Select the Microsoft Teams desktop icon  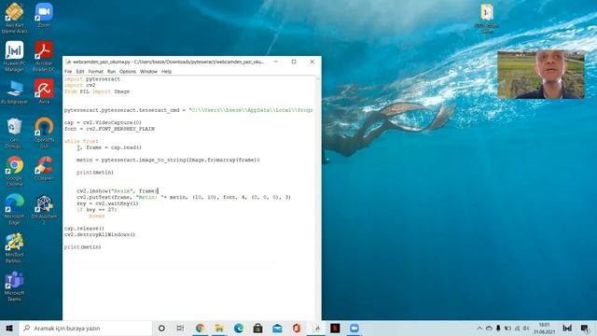(14, 287)
